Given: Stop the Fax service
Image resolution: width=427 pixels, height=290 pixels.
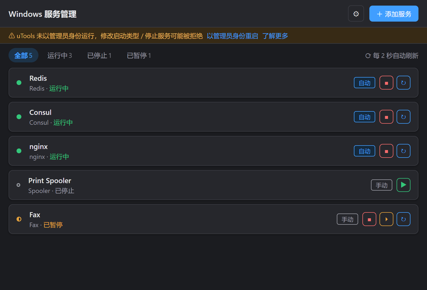Looking at the screenshot, I should point(369,219).
